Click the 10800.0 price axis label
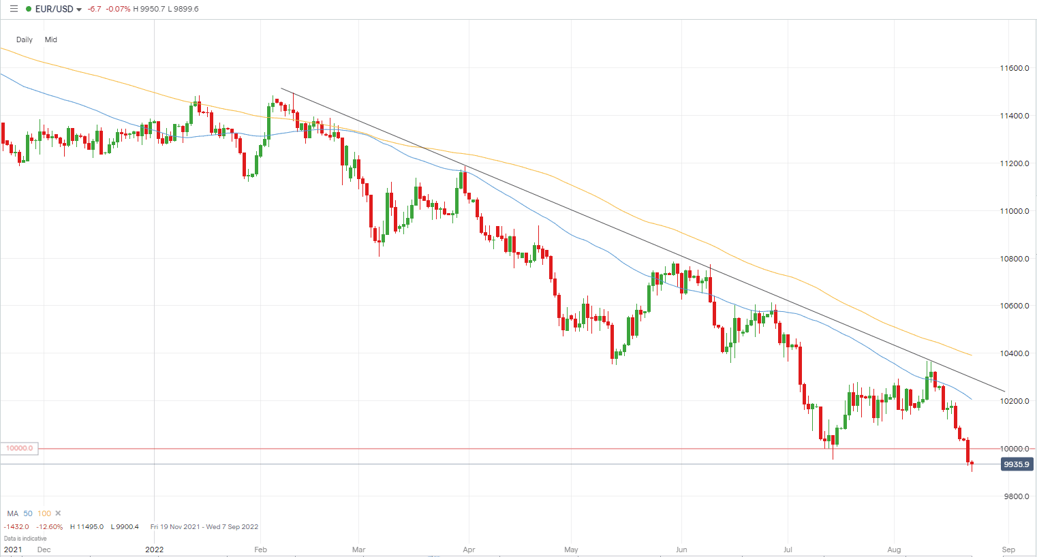This screenshot has height=557, width=1037. [1015, 259]
